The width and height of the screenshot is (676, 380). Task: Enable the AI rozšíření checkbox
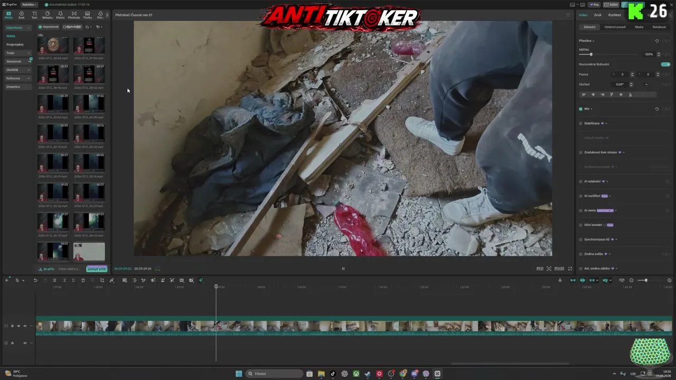[580, 196]
